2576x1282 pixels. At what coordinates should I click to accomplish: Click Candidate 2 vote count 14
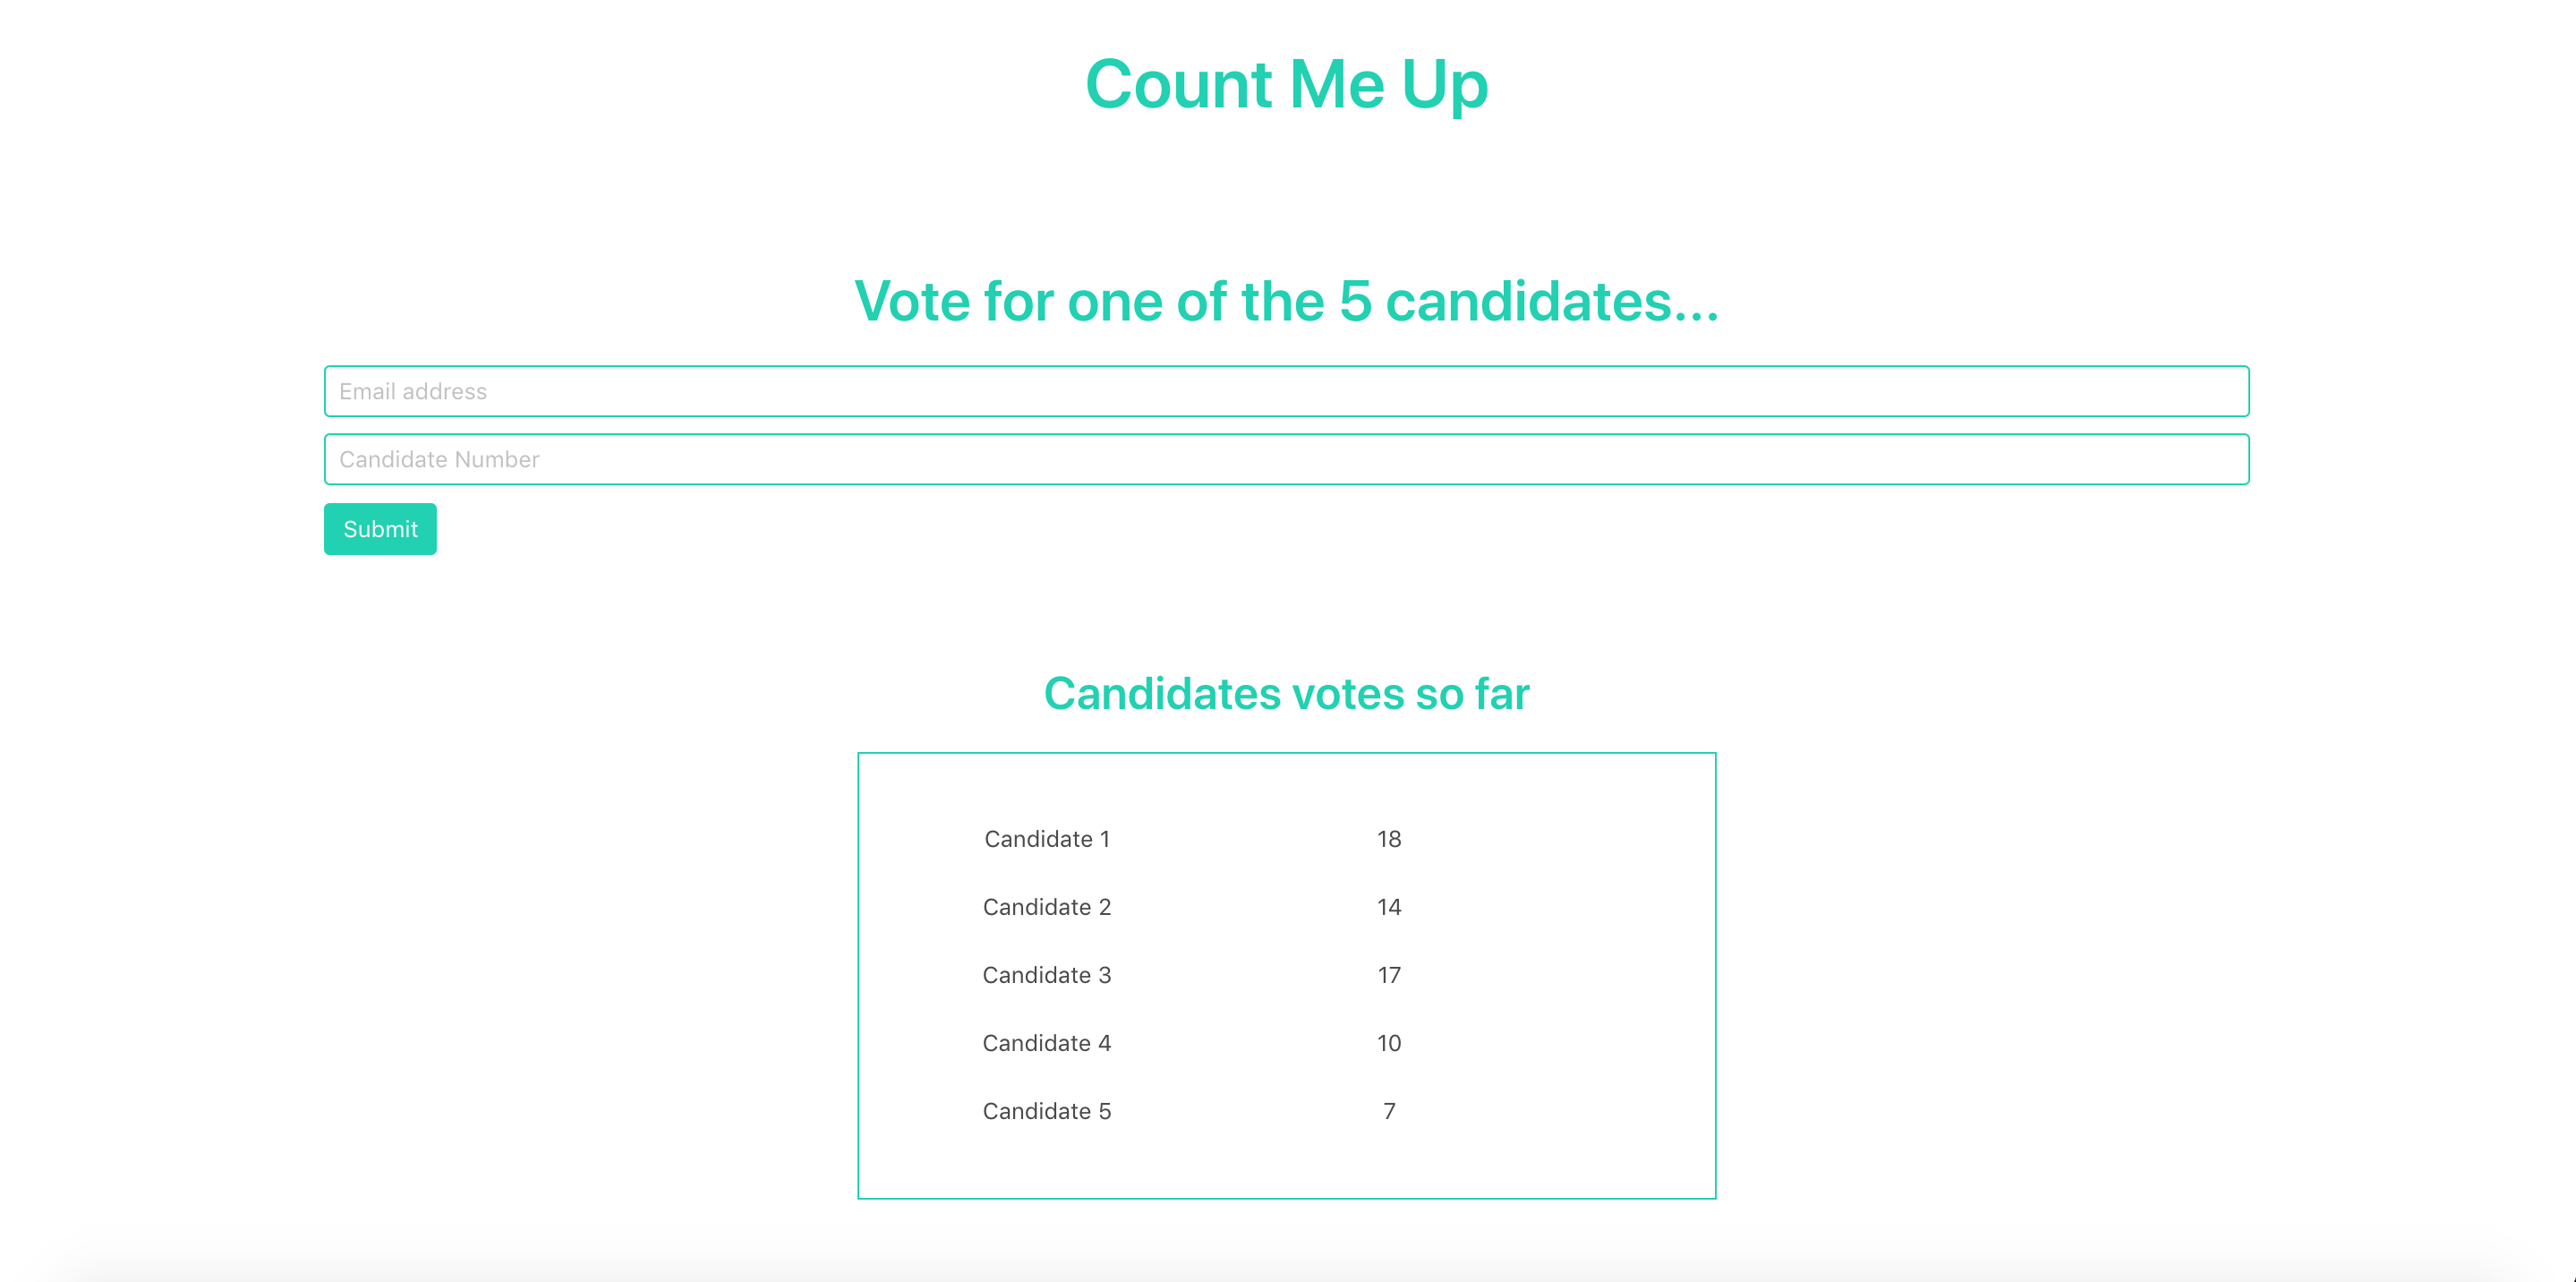1389,907
